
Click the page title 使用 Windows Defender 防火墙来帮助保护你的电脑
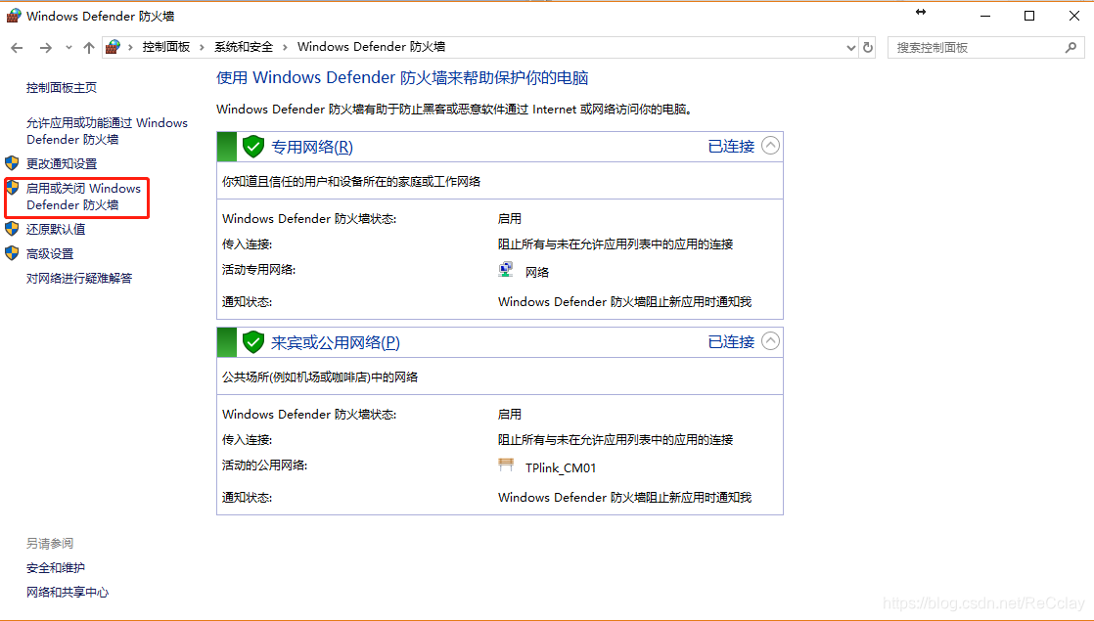point(402,77)
